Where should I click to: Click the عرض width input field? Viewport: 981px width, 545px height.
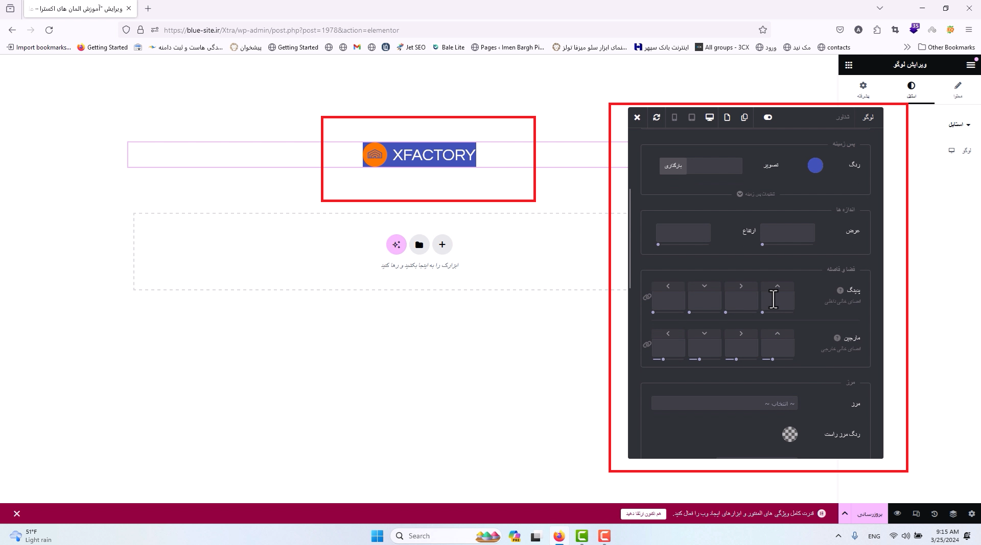pyautogui.click(x=787, y=232)
